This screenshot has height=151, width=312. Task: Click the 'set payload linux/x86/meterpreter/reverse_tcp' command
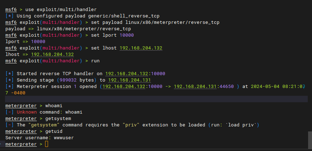[155, 22]
